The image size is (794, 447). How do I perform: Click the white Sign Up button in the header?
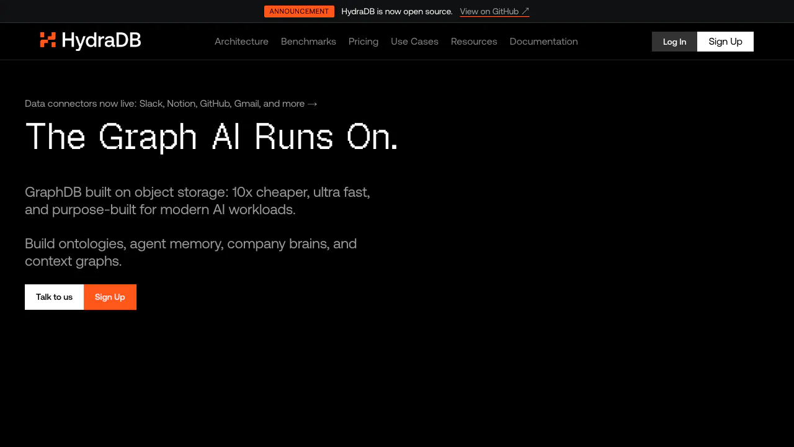725,42
